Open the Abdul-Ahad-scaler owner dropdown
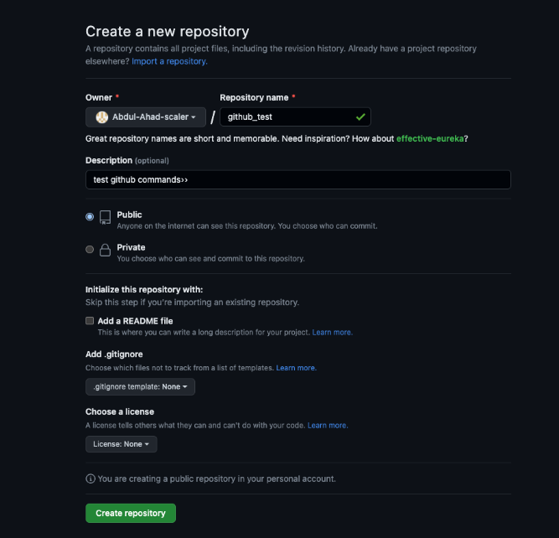The width and height of the screenshot is (559, 538). 146,117
